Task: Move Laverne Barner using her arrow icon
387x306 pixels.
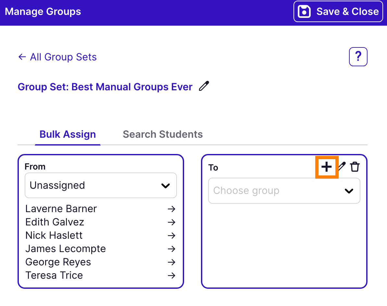Action: [171, 209]
